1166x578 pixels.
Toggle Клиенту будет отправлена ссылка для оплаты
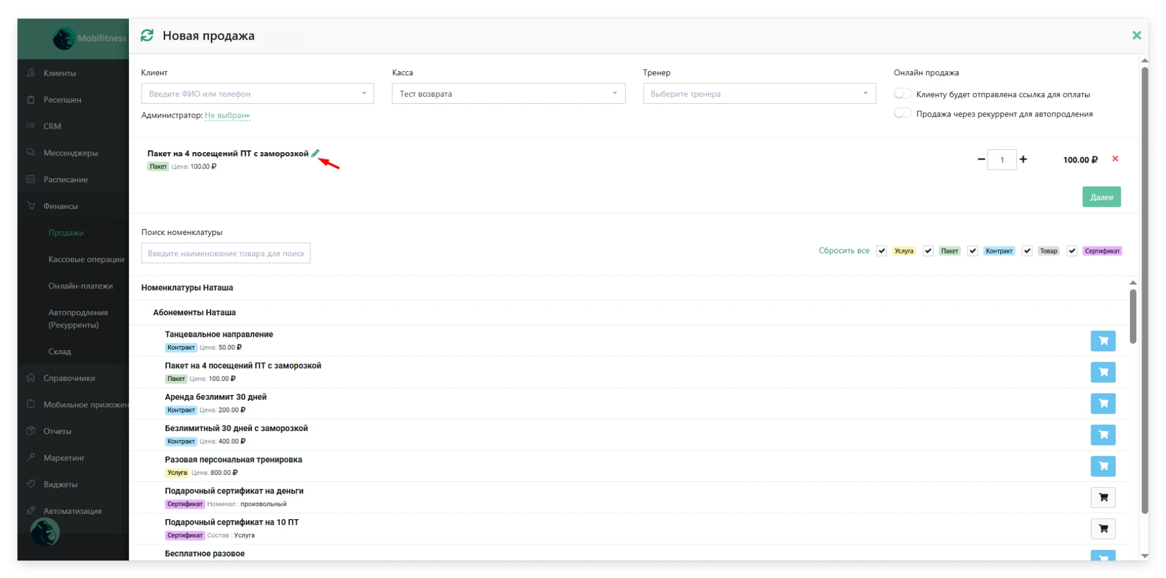[902, 94]
